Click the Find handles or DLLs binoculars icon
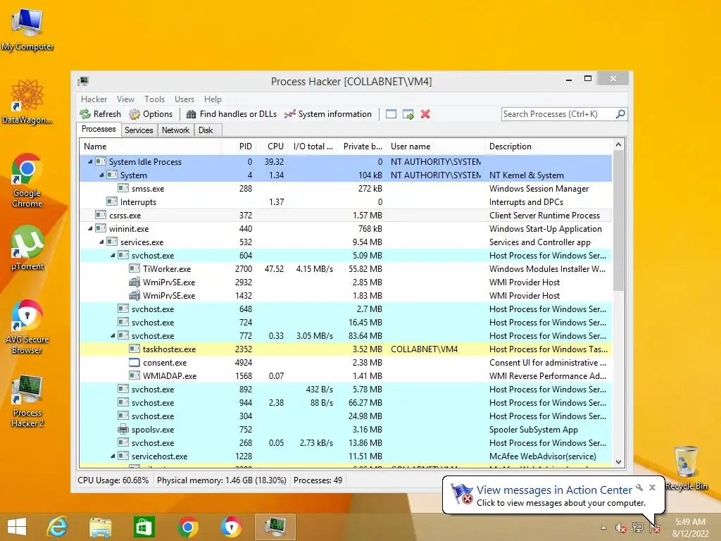 click(x=192, y=114)
